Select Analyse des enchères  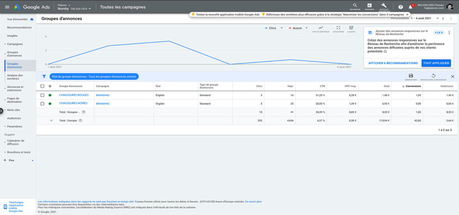pos(15,77)
